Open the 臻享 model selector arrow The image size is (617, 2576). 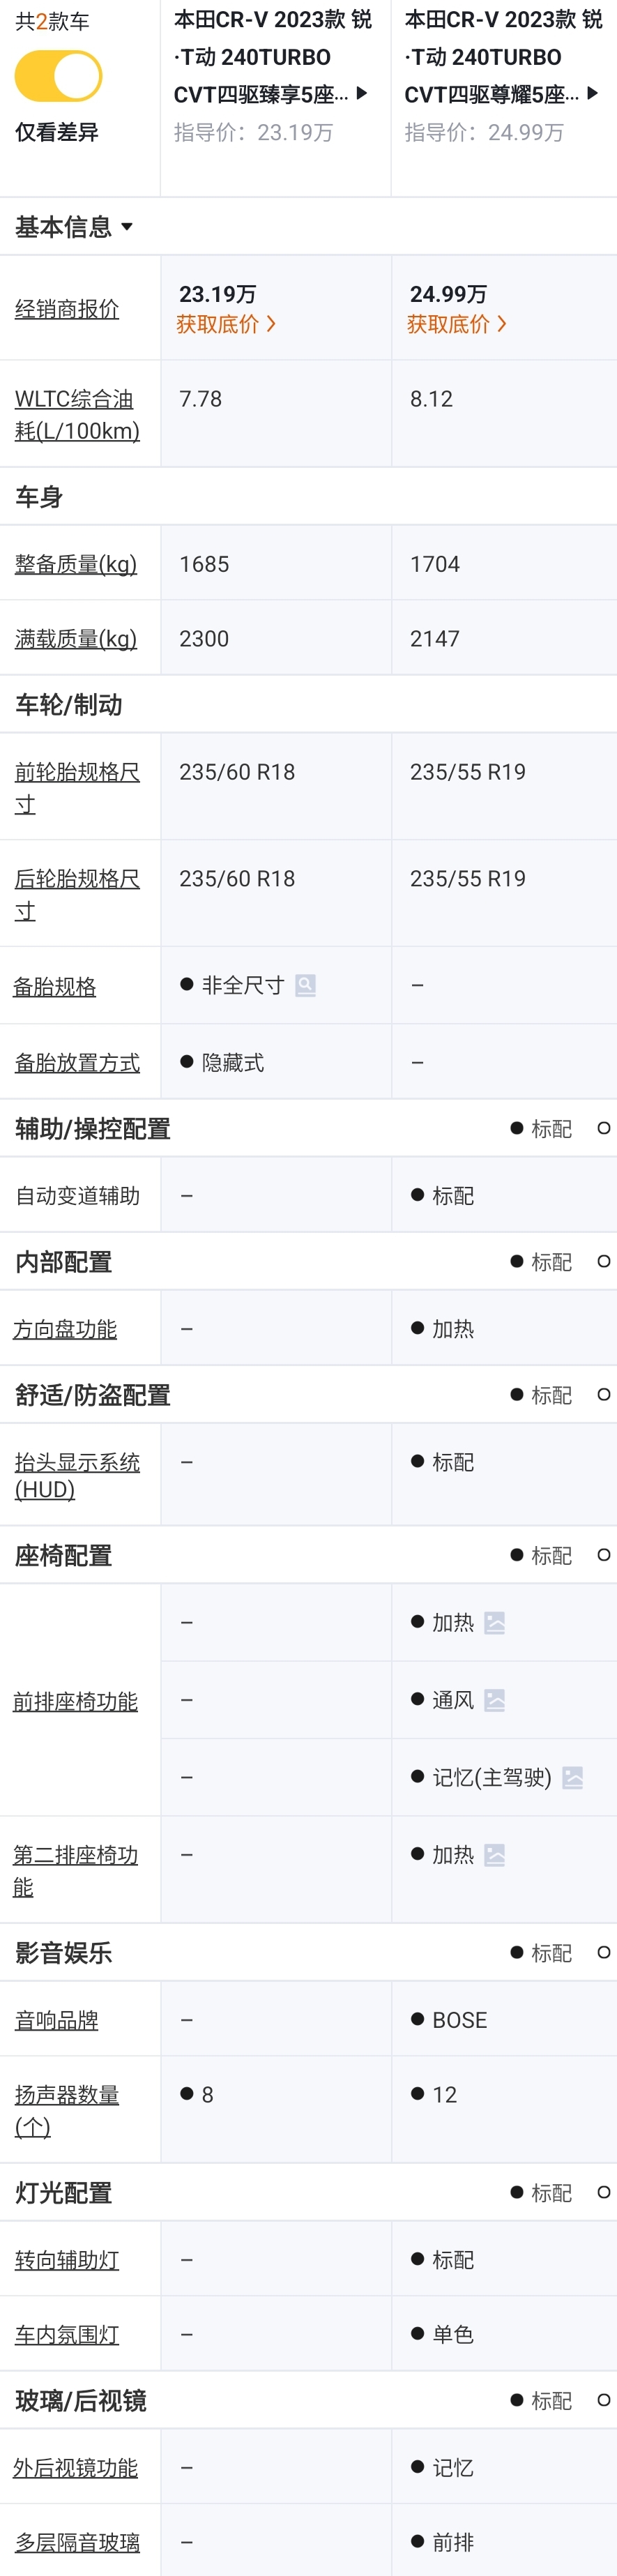click(362, 93)
